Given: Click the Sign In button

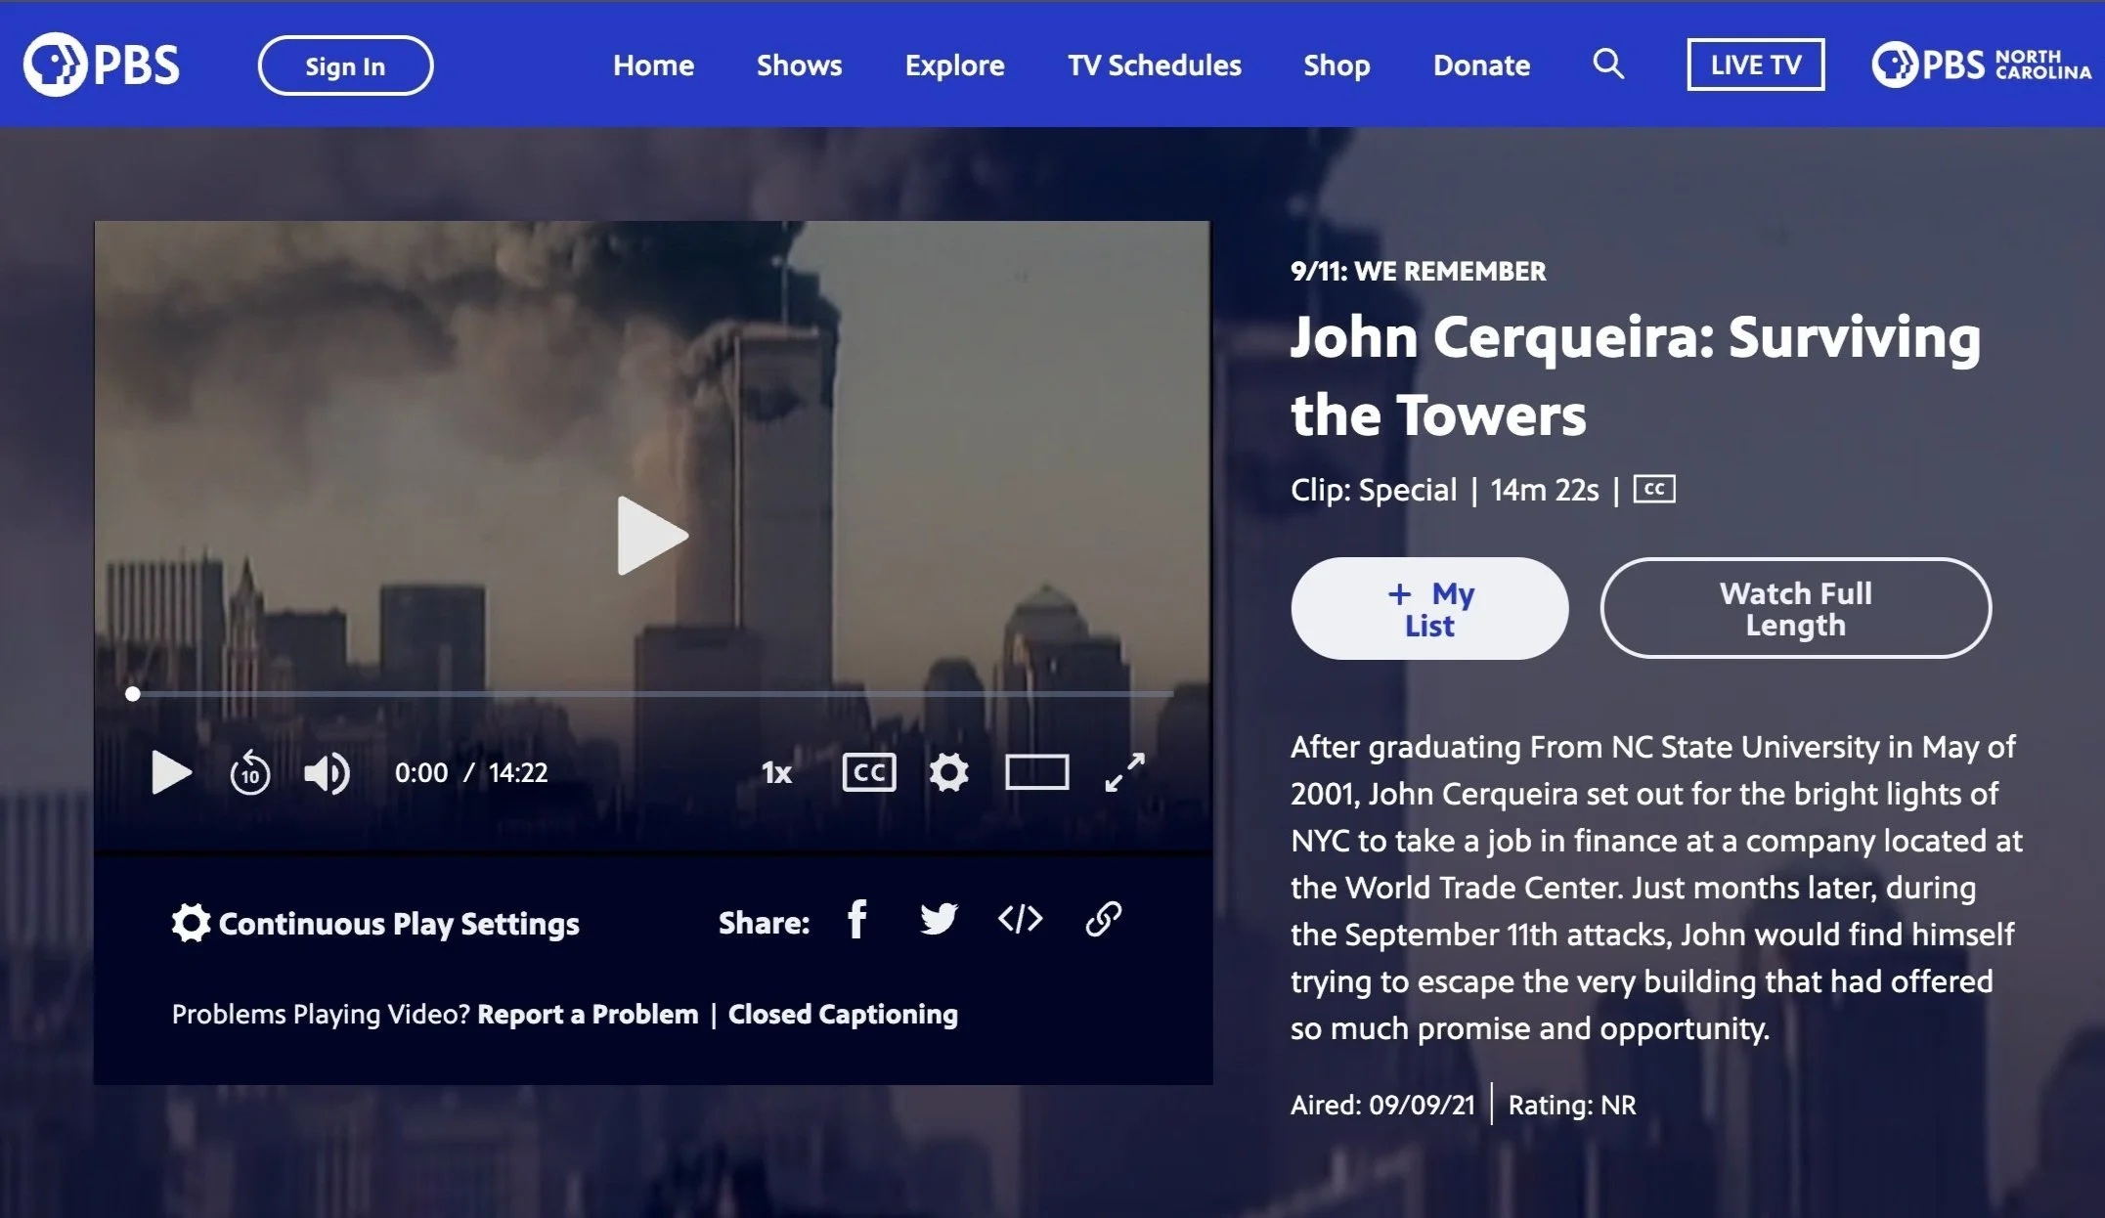Looking at the screenshot, I should (x=345, y=65).
